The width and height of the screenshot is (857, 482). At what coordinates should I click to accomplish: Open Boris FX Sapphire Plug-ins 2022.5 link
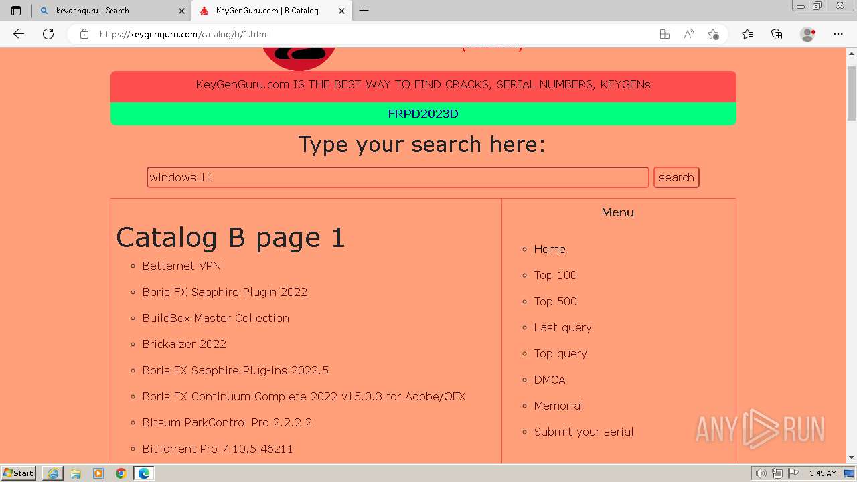point(235,370)
